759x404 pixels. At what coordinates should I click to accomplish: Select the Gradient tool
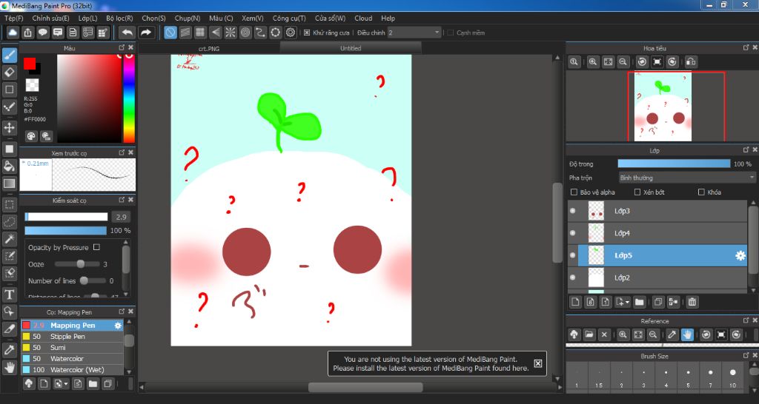[x=9, y=184]
